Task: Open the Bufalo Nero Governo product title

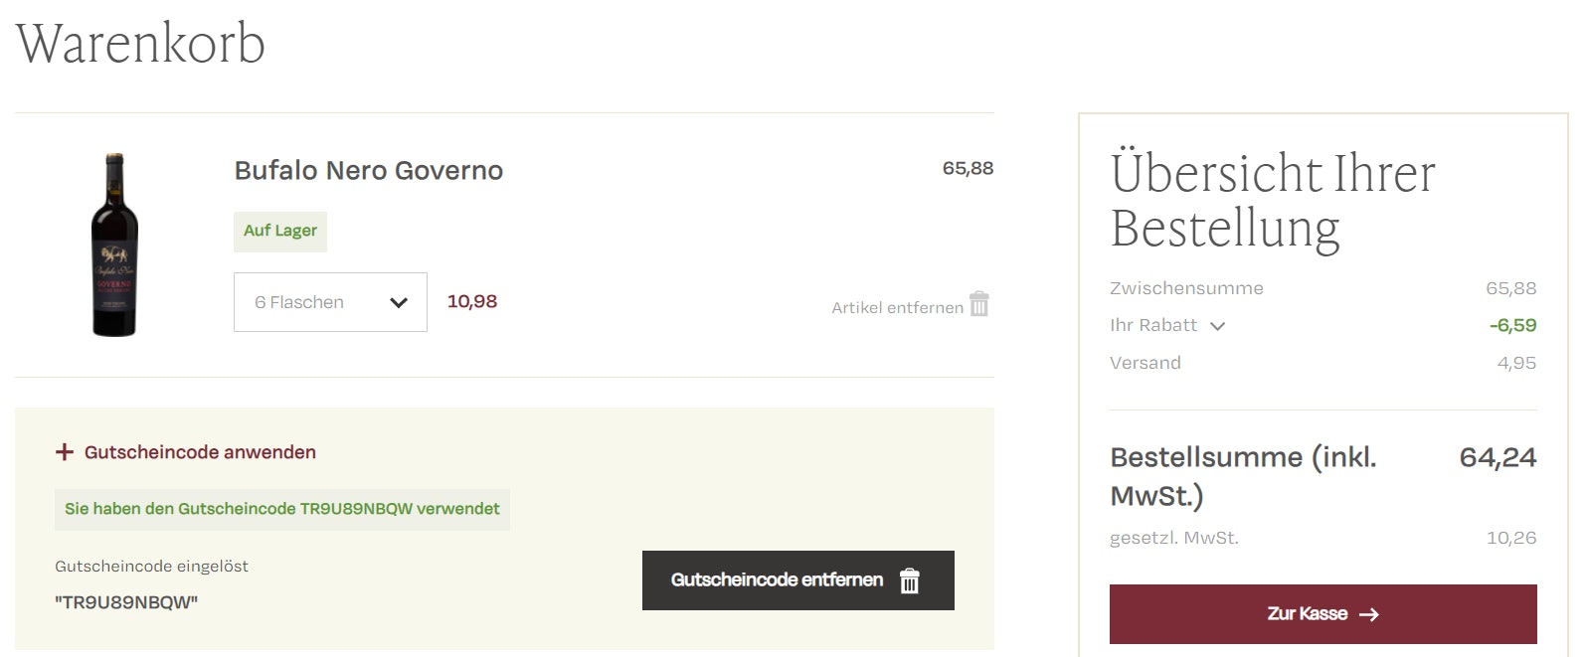Action: (368, 171)
